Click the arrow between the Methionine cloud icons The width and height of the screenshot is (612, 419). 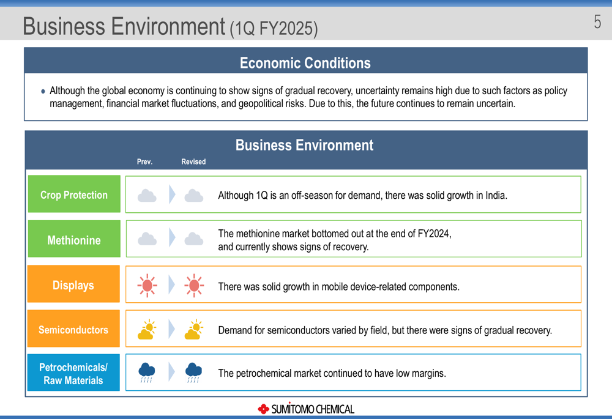point(172,239)
